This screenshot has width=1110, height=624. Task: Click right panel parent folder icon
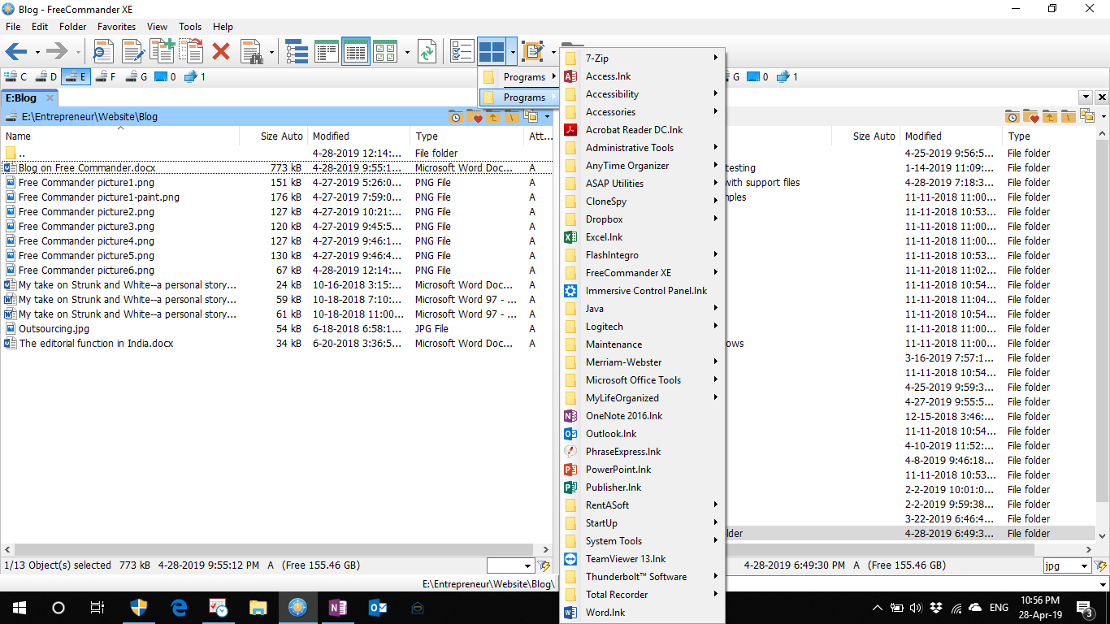(1049, 117)
